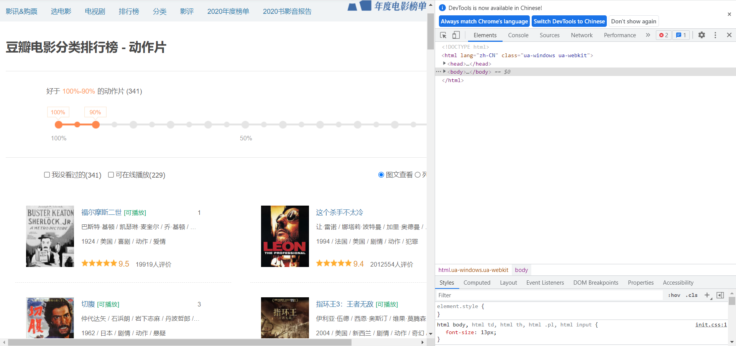The width and height of the screenshot is (736, 346).
Task: Click the 90% slider handle
Action: point(96,125)
